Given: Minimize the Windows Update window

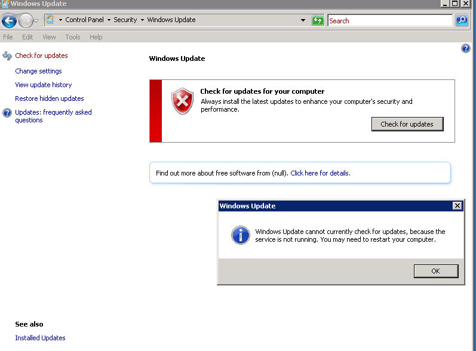Looking at the screenshot, I should 445,4.
